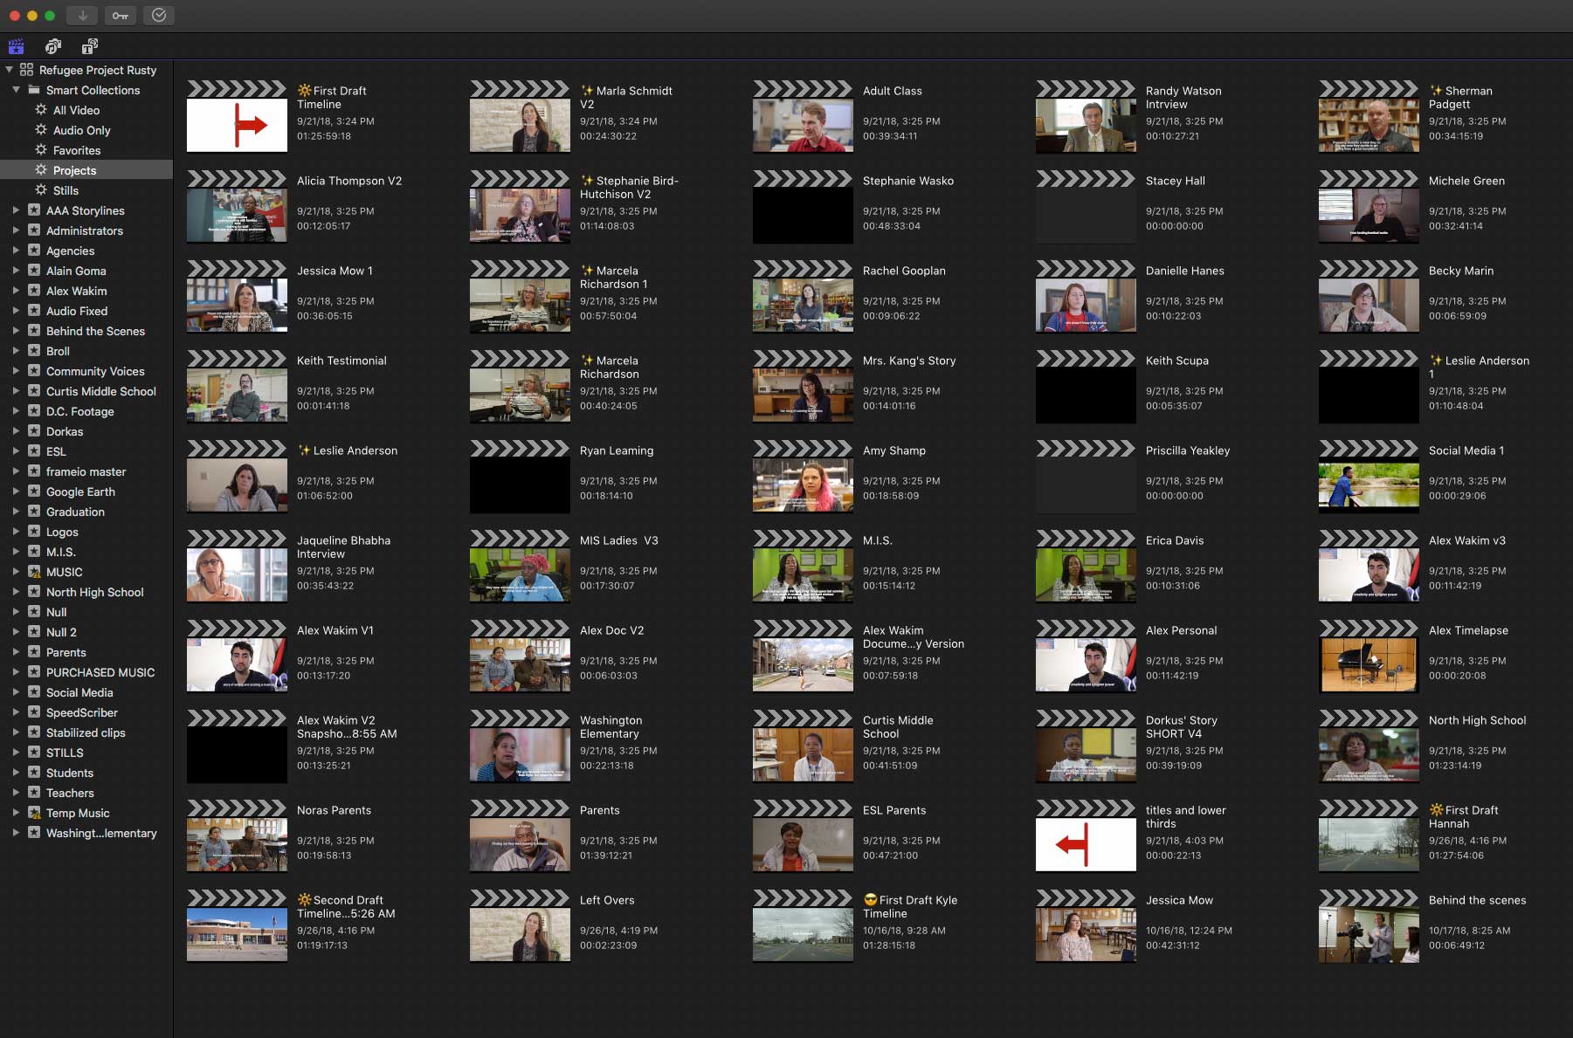The height and width of the screenshot is (1038, 1573).
Task: Click the gear icon beside All Video
Action: pos(41,110)
